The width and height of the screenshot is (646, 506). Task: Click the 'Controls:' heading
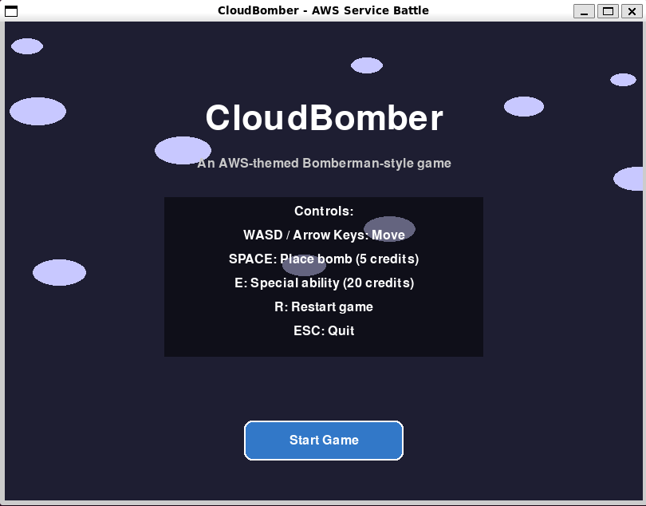tap(324, 211)
